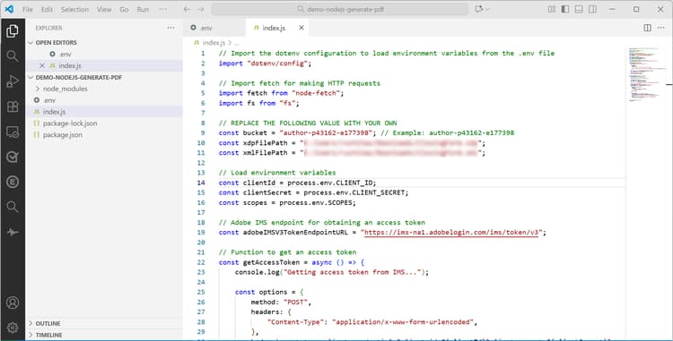
Task: Open the Run and Debug view
Action: pos(13,81)
